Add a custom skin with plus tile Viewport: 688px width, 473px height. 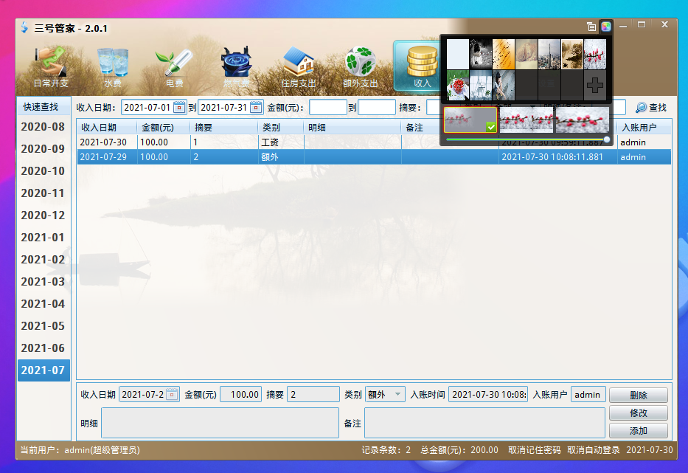(x=594, y=85)
